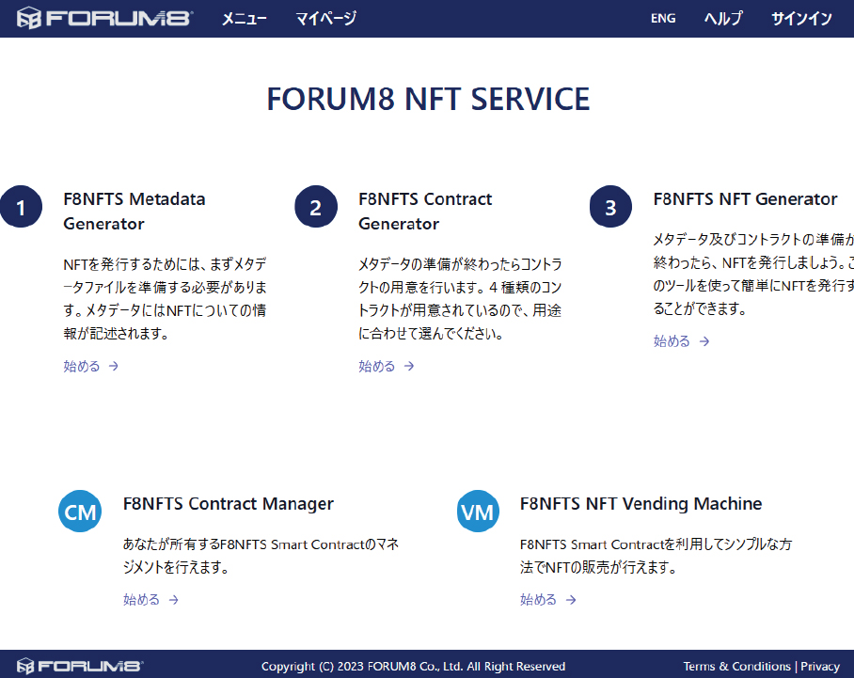Open F8NFTS Contract Generator heading

pos(425,212)
